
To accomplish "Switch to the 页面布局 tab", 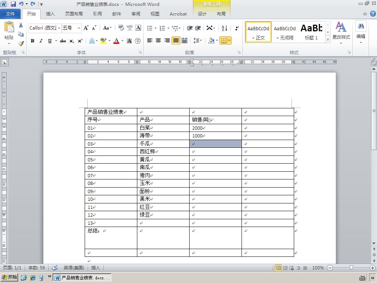I will click(74, 14).
